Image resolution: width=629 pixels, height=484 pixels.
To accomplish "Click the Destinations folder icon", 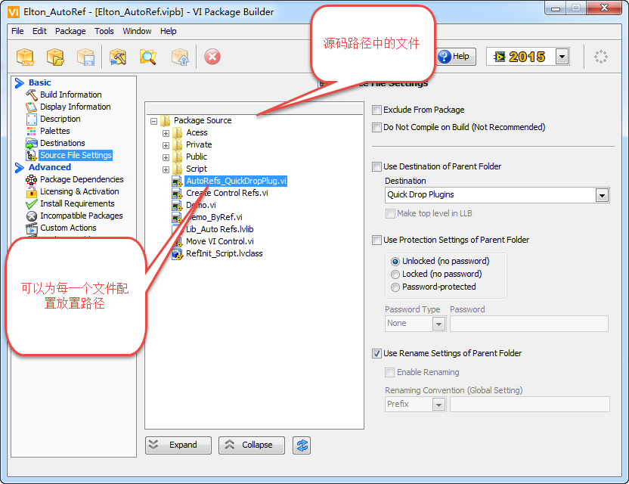I will pos(32,143).
